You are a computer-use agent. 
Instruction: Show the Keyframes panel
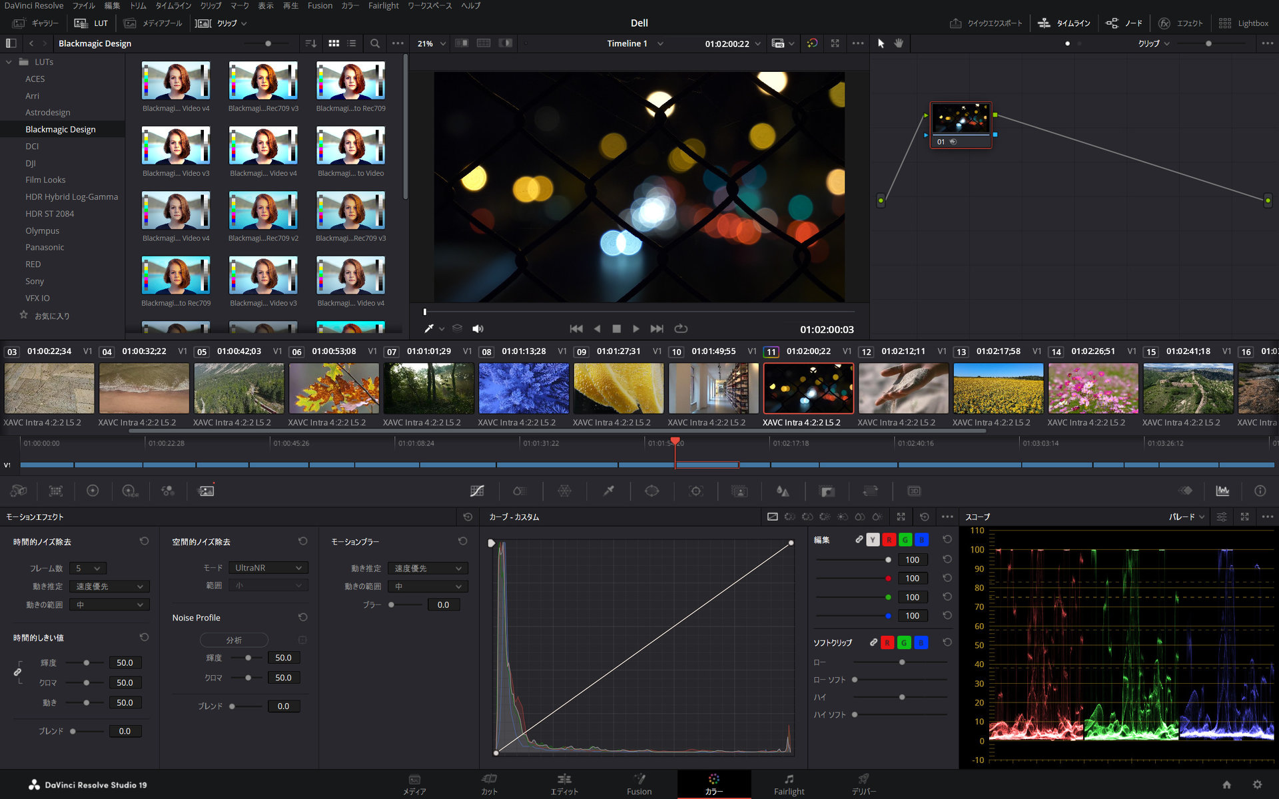[1186, 491]
